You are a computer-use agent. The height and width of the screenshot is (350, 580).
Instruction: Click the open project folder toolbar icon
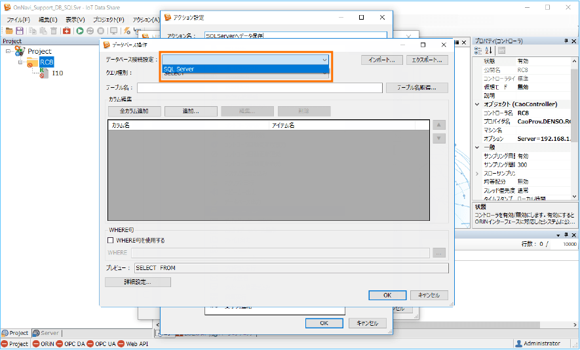pyautogui.click(x=9, y=31)
